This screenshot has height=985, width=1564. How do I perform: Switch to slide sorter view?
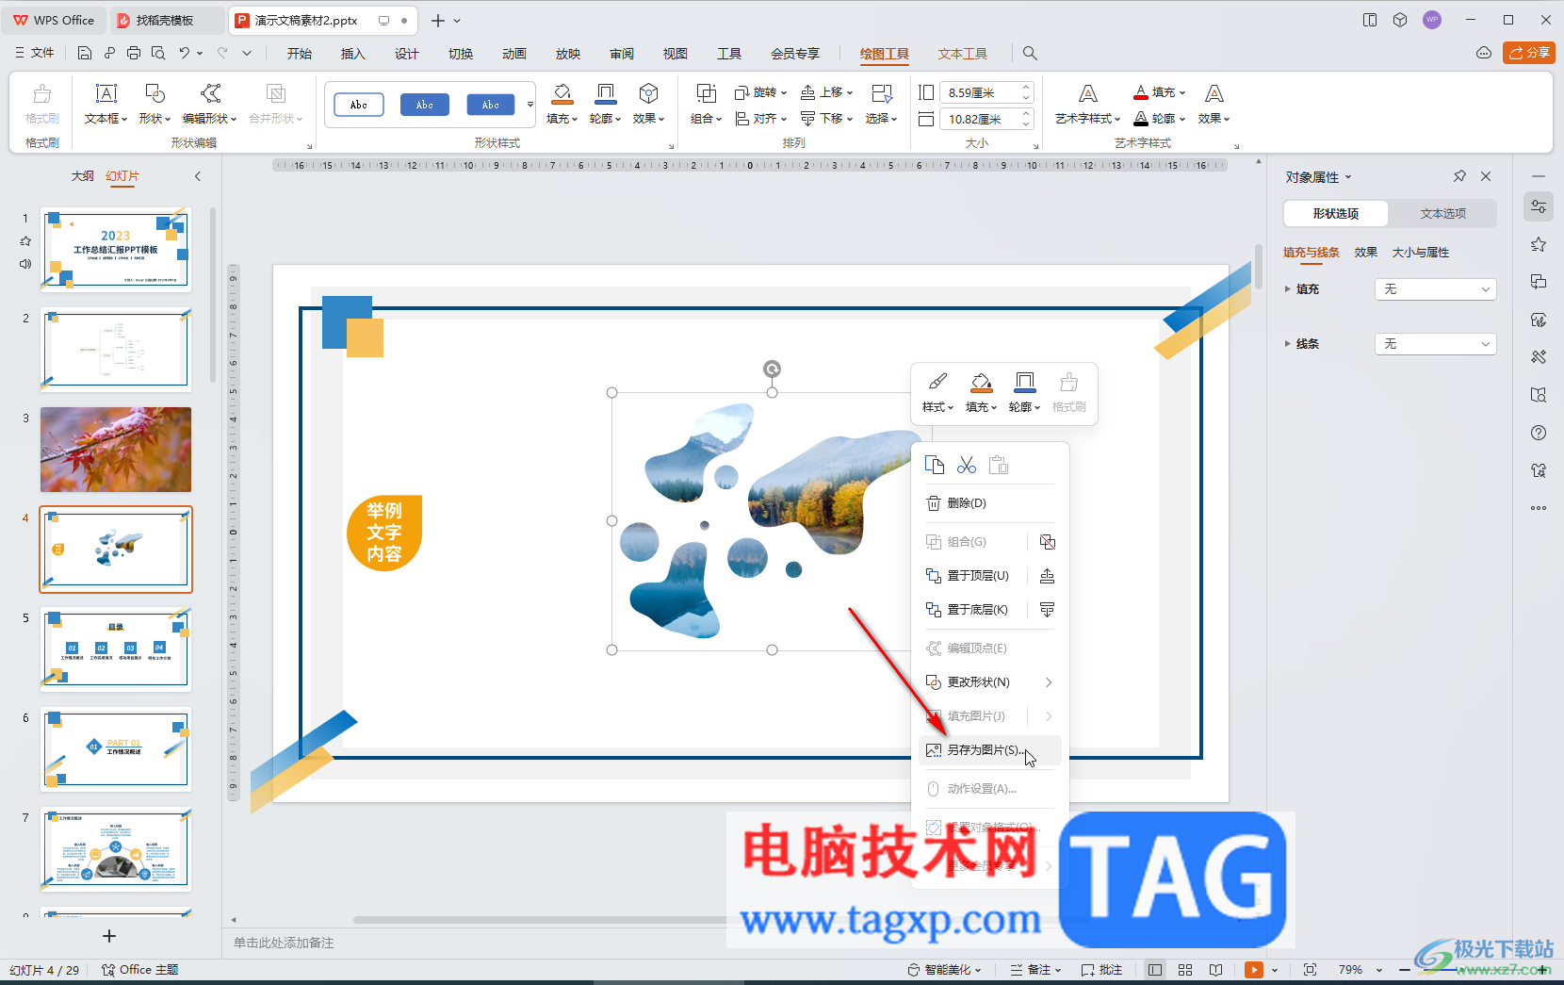coord(1185,969)
